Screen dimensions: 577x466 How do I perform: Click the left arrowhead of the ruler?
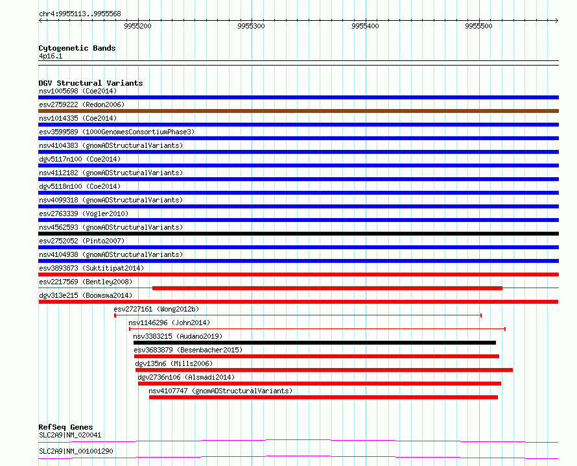click(x=40, y=21)
